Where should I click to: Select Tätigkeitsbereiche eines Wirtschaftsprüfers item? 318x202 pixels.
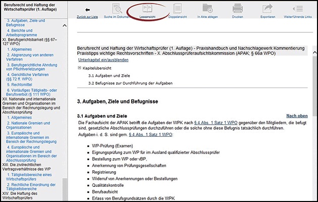[33, 175]
